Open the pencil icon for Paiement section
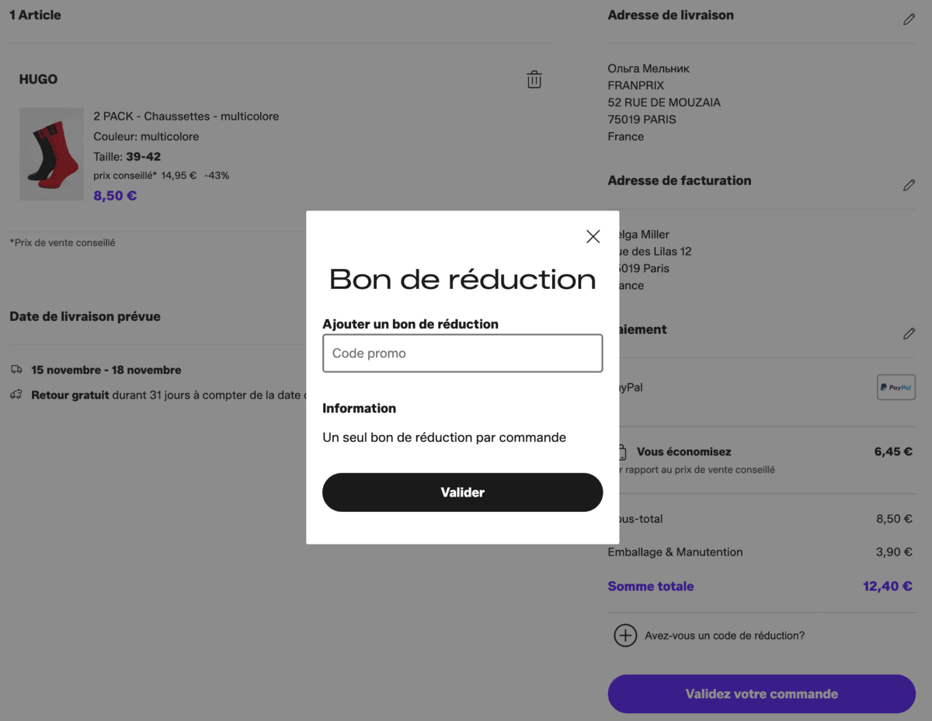 click(x=909, y=333)
